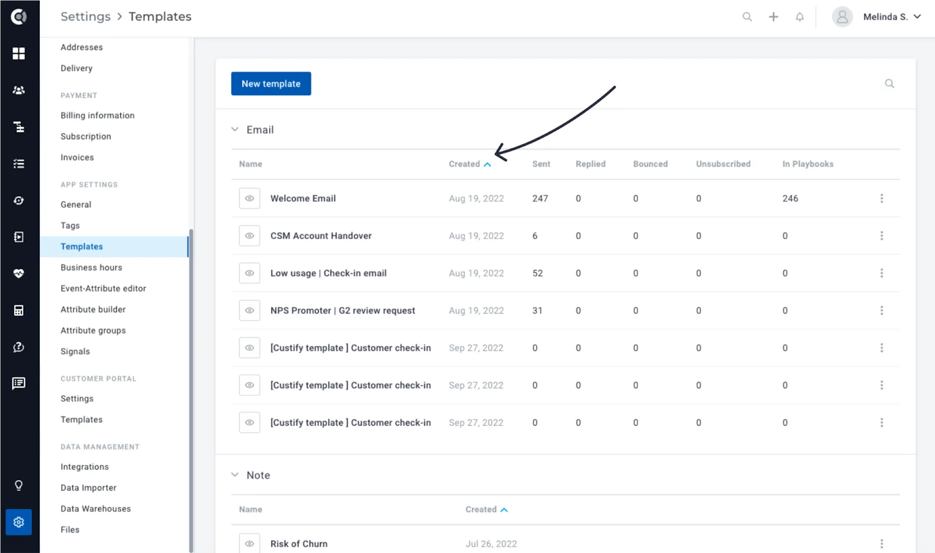
Task: Preview Risk of Churn note with the eye icon
Action: pyautogui.click(x=250, y=544)
